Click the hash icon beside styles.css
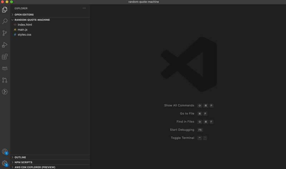This screenshot has height=169, width=286. tap(15, 34)
